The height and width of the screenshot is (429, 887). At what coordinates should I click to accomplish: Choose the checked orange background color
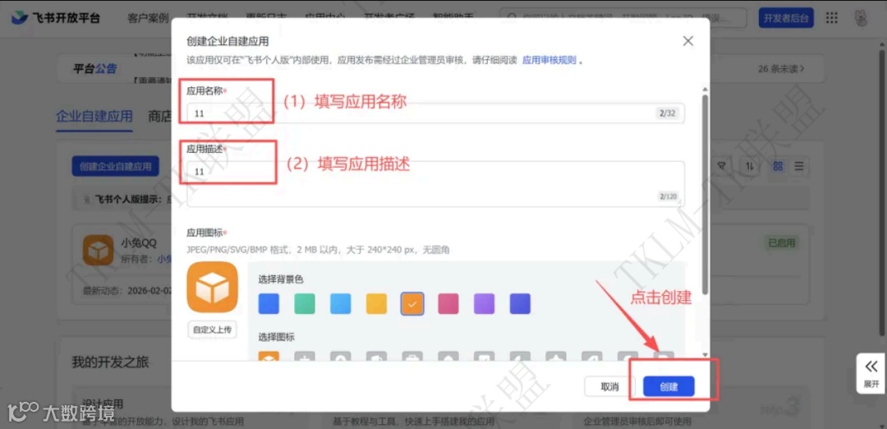[412, 304]
